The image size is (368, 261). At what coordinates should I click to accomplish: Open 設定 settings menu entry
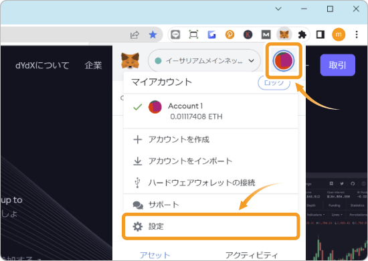(x=211, y=226)
